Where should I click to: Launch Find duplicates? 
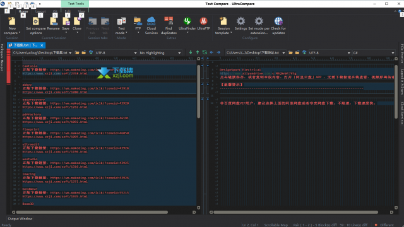[169, 25]
